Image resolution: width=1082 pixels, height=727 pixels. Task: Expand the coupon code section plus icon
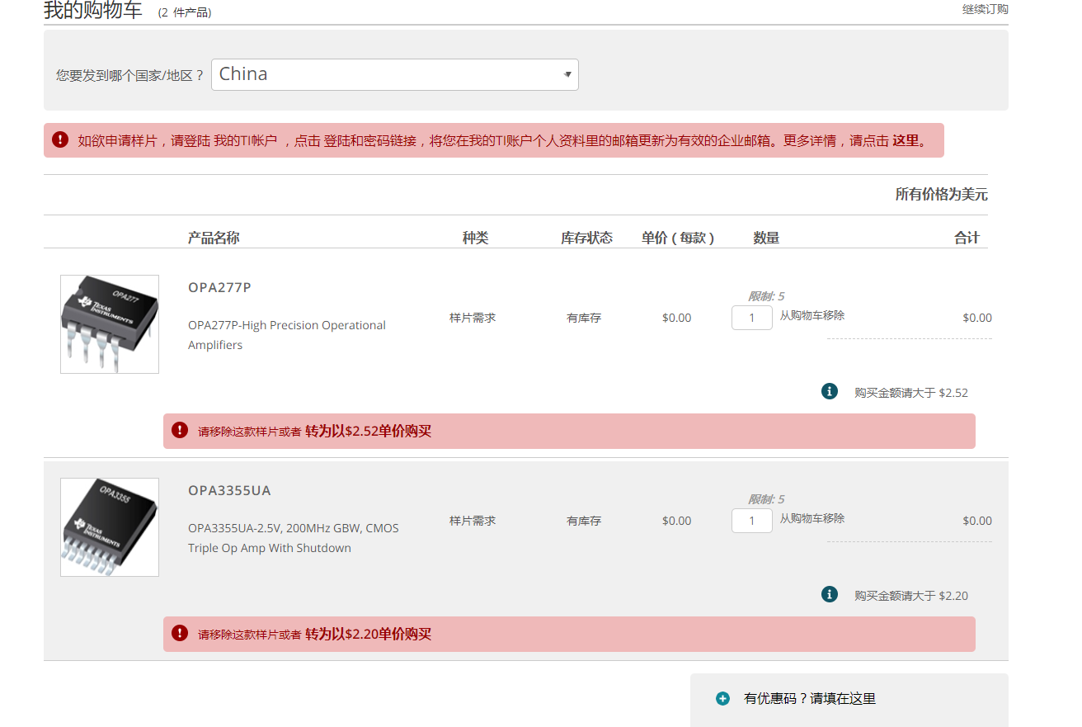pos(723,698)
